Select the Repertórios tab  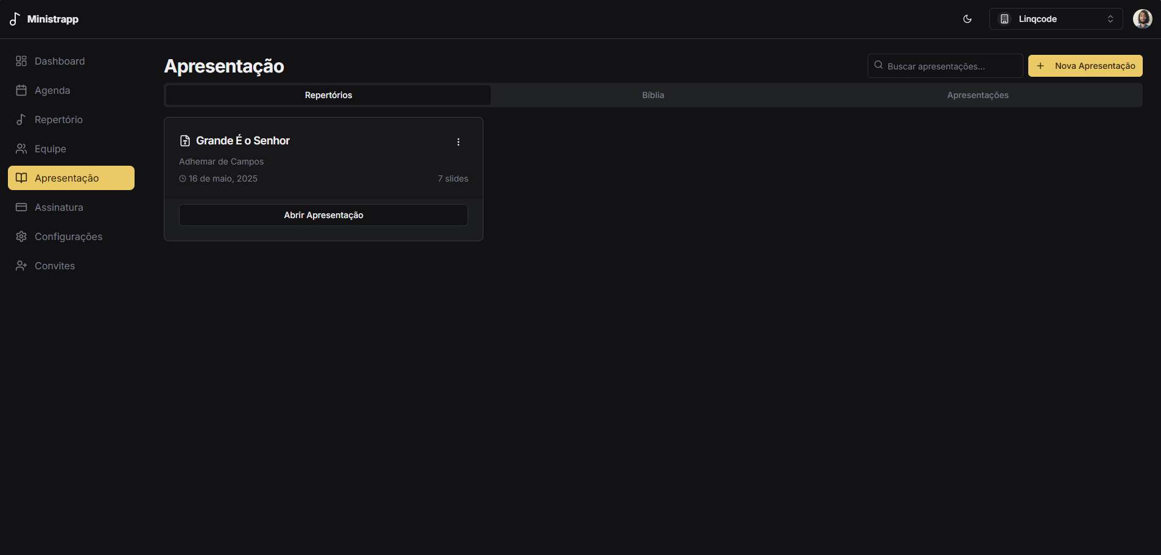(328, 95)
